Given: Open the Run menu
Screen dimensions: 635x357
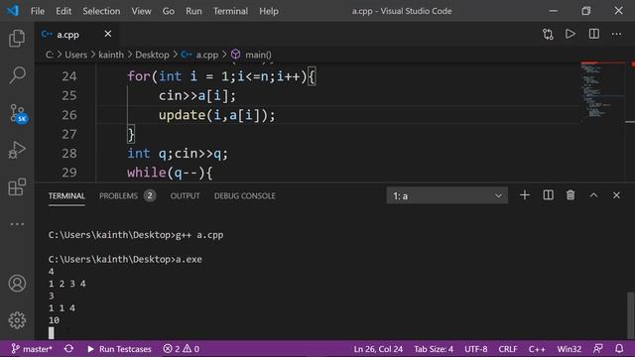Looking at the screenshot, I should 193,11.
